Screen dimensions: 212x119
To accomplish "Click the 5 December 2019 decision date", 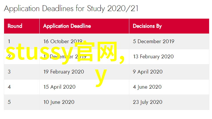I will pyautogui.click(x=153, y=41).
